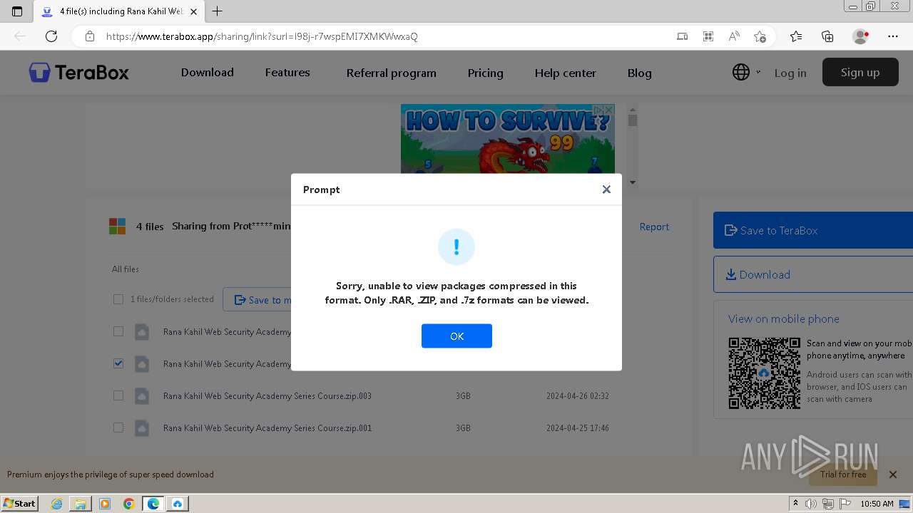913x513 pixels.
Task: Check the first Rana Kahil file checkbox
Action: click(118, 331)
